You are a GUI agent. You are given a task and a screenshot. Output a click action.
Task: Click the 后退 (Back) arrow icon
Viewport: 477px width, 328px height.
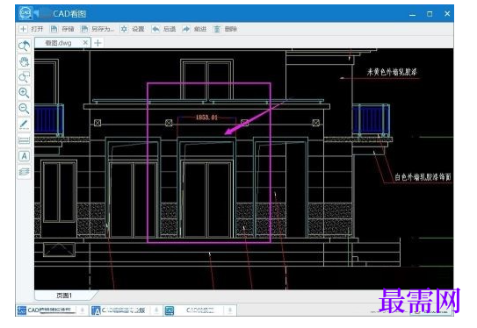[x=155, y=29]
